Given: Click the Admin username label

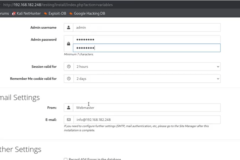Looking at the screenshot, I should (44, 27).
